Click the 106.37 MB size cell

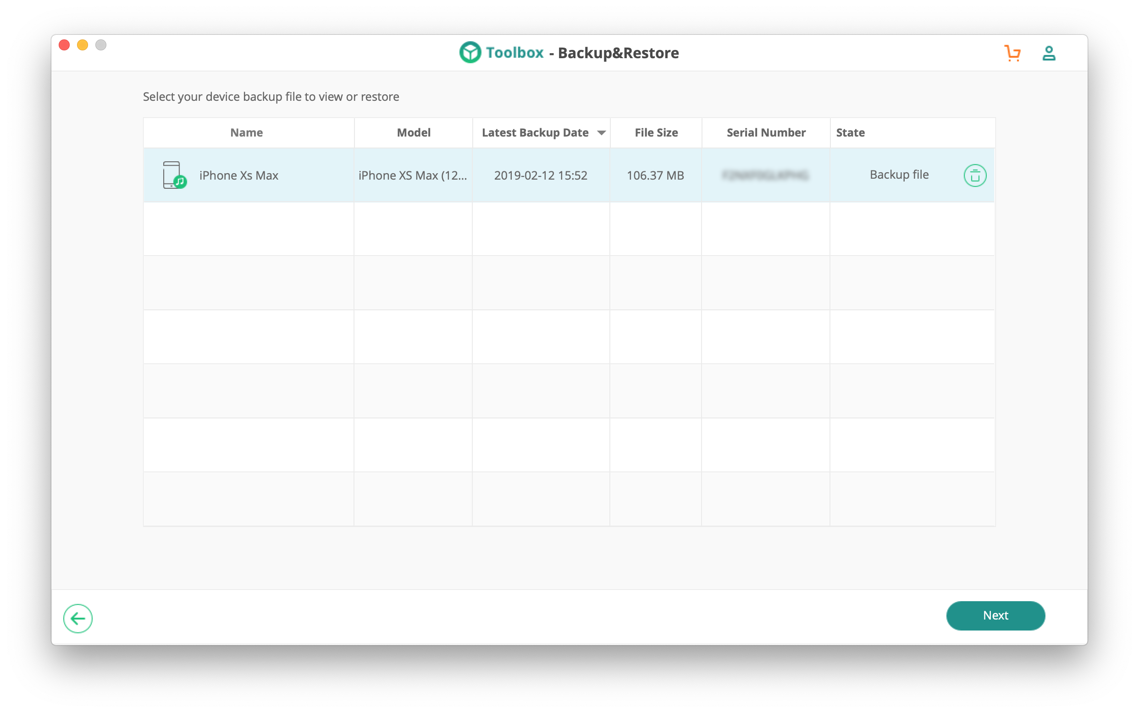click(x=655, y=176)
